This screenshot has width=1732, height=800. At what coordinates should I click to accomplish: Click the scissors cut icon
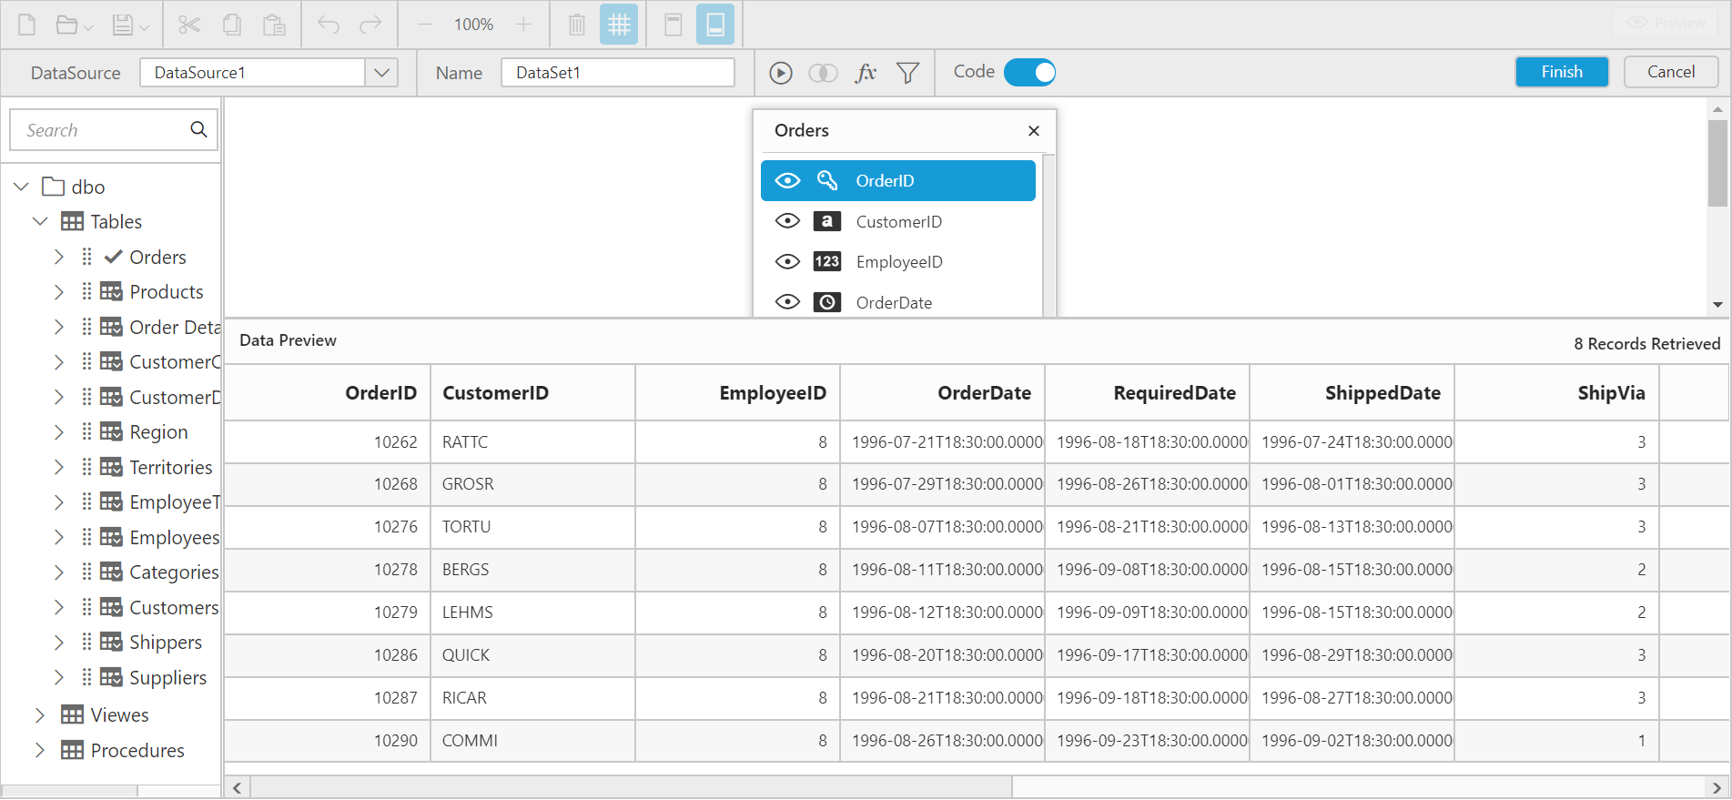tap(189, 25)
